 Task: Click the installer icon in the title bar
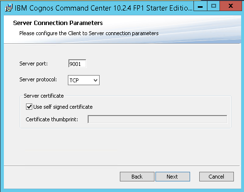[x=9, y=8]
